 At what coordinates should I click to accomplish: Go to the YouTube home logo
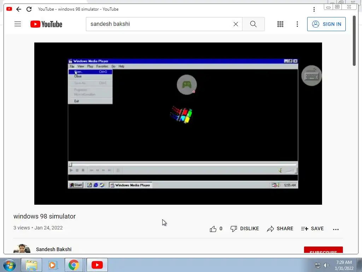click(46, 24)
